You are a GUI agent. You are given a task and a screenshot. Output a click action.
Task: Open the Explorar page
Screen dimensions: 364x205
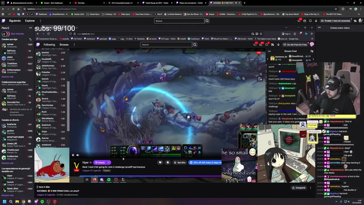pos(30,21)
